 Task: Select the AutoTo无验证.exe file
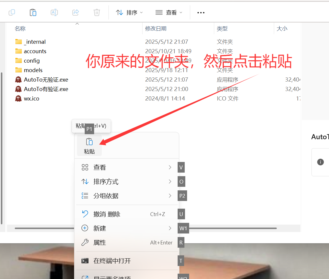tap(46, 80)
